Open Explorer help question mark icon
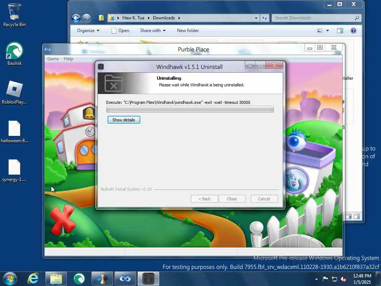The width and height of the screenshot is (381, 286). [353, 31]
